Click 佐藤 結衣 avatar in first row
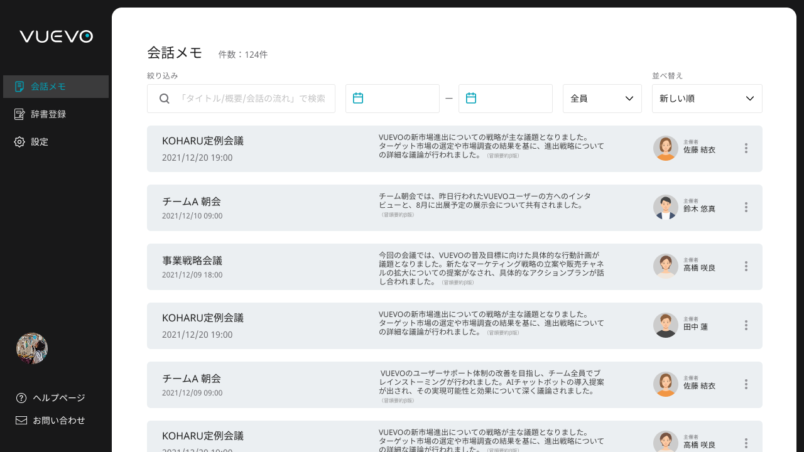 [666, 148]
